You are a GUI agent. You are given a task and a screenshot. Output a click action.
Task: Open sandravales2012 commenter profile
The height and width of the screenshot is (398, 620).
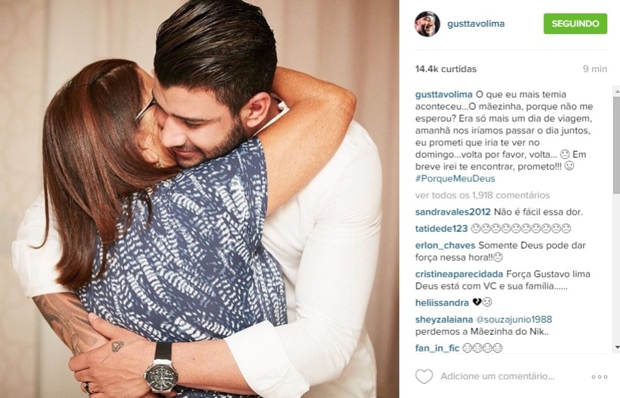tap(452, 212)
